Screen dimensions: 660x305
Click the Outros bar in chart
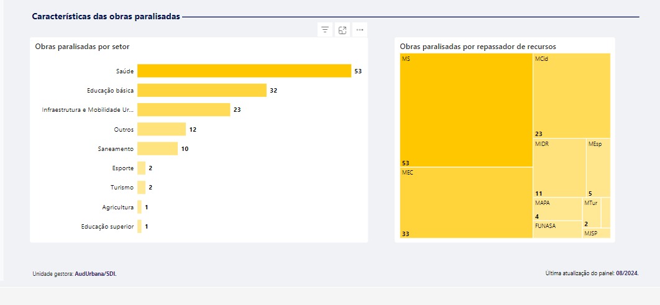(161, 129)
